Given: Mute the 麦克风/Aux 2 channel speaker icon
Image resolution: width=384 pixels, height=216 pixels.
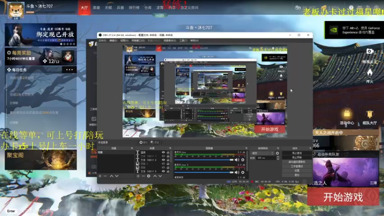Looking at the screenshot, I should [237, 172].
